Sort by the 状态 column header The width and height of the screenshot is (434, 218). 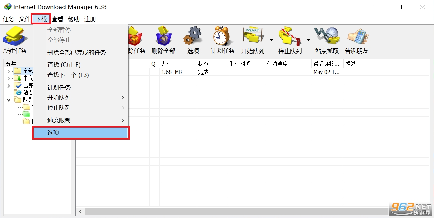coord(212,64)
